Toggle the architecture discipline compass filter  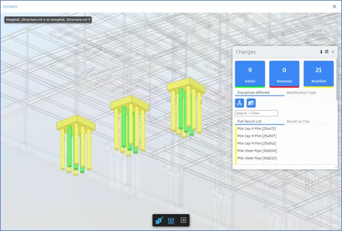tap(239, 103)
